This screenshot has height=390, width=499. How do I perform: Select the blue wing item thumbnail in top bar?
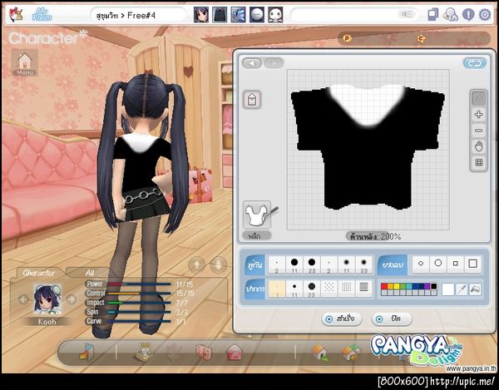pos(238,15)
